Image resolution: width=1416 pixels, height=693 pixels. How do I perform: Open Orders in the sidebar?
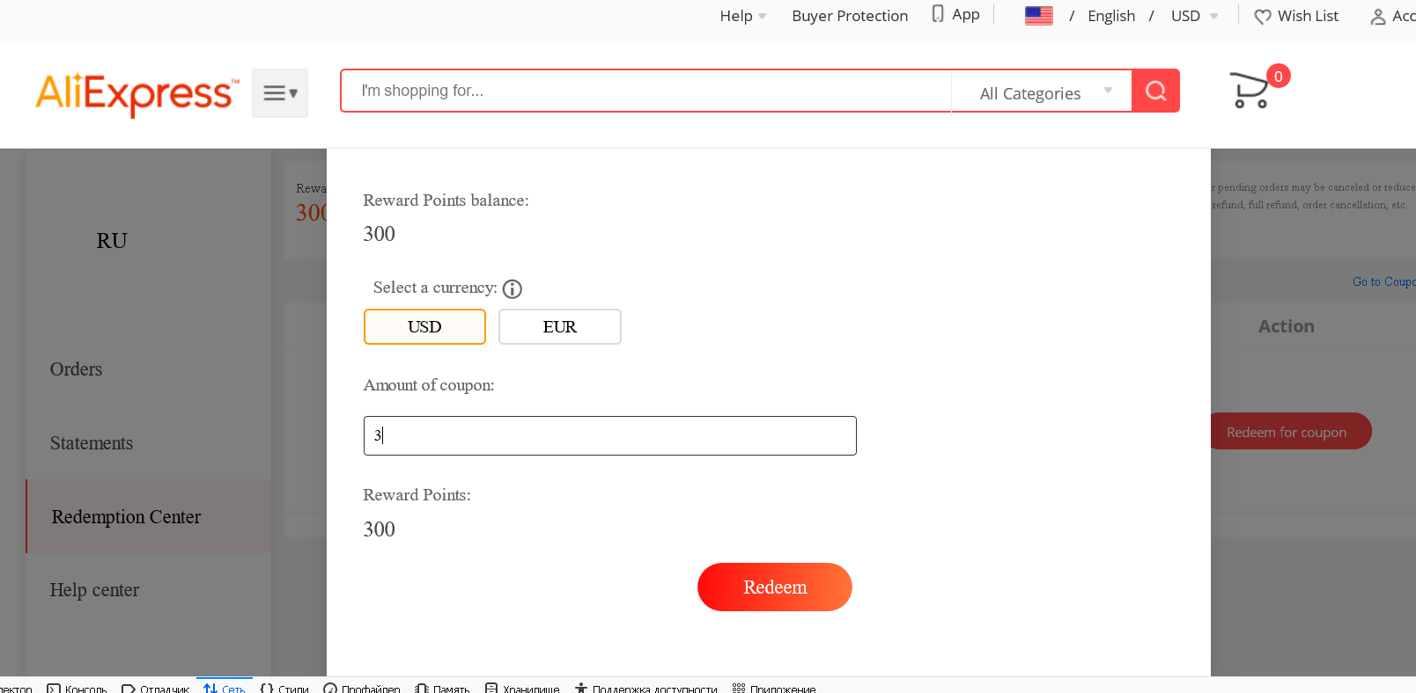(x=76, y=369)
